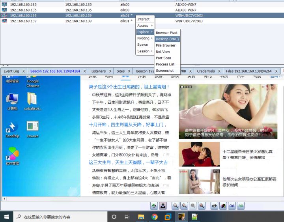Click the VNC refresh screen icon

click(x=154, y=206)
